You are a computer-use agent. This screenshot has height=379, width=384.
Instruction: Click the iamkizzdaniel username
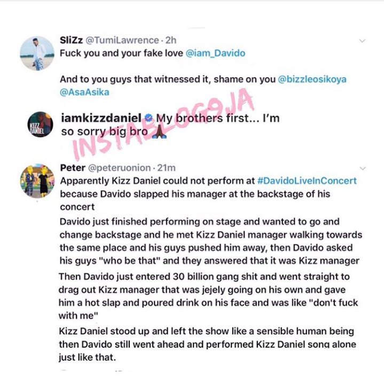point(101,118)
